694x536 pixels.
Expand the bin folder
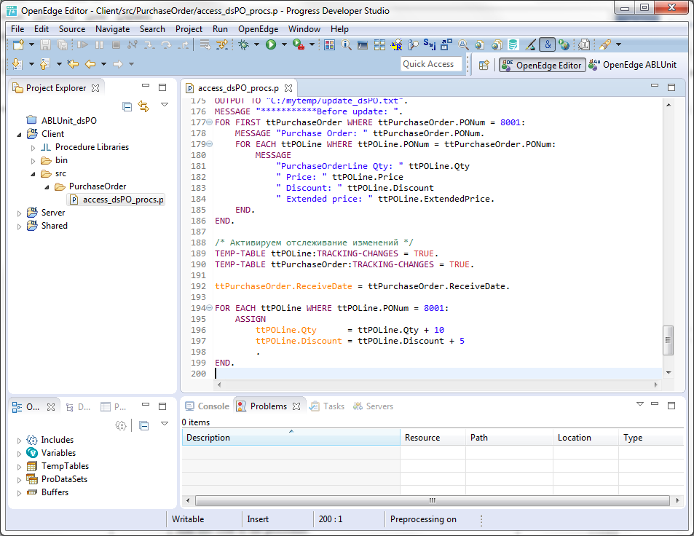pos(33,161)
